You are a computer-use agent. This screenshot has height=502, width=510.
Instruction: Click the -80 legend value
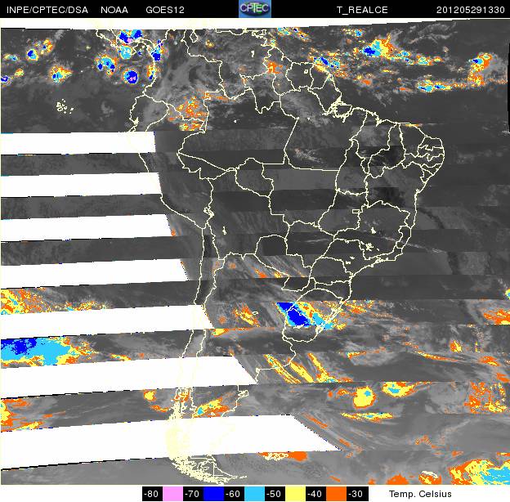click(152, 494)
